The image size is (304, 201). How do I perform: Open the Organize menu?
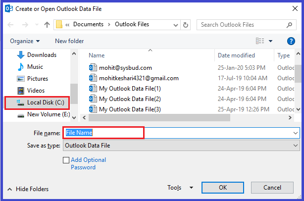point(25,41)
